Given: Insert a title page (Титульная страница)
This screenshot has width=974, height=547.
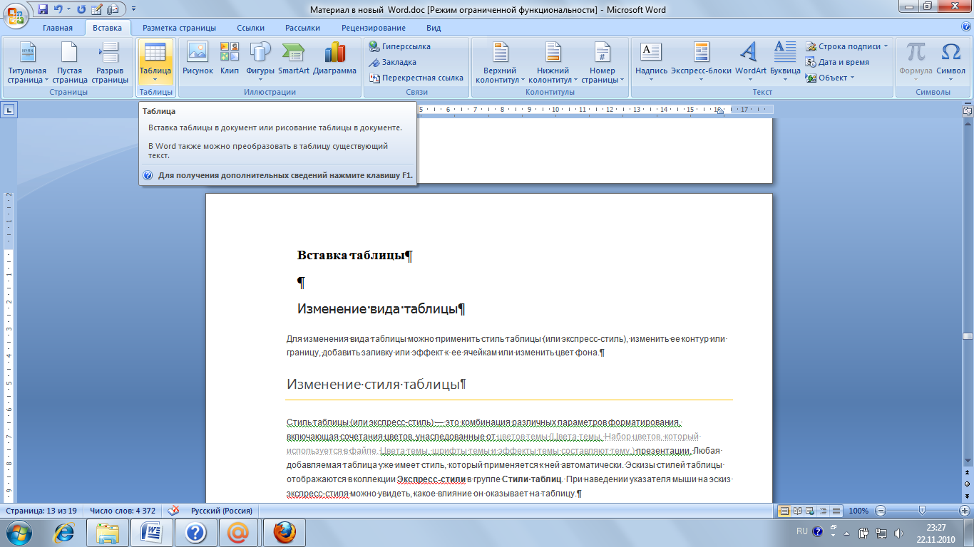Looking at the screenshot, I should pos(27,63).
